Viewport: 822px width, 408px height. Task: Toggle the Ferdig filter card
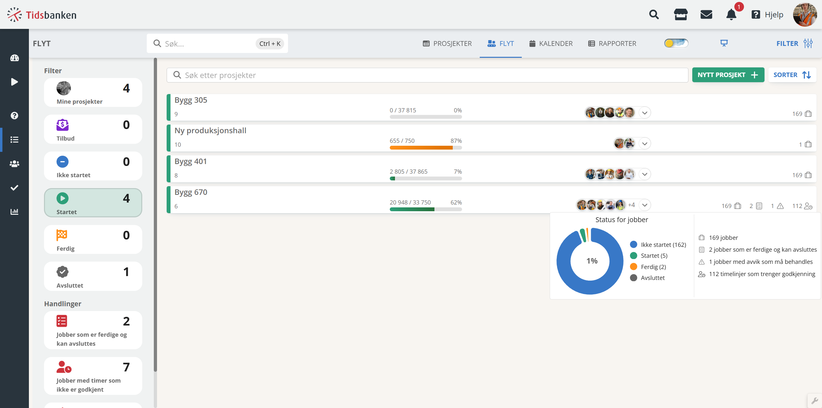coord(93,239)
